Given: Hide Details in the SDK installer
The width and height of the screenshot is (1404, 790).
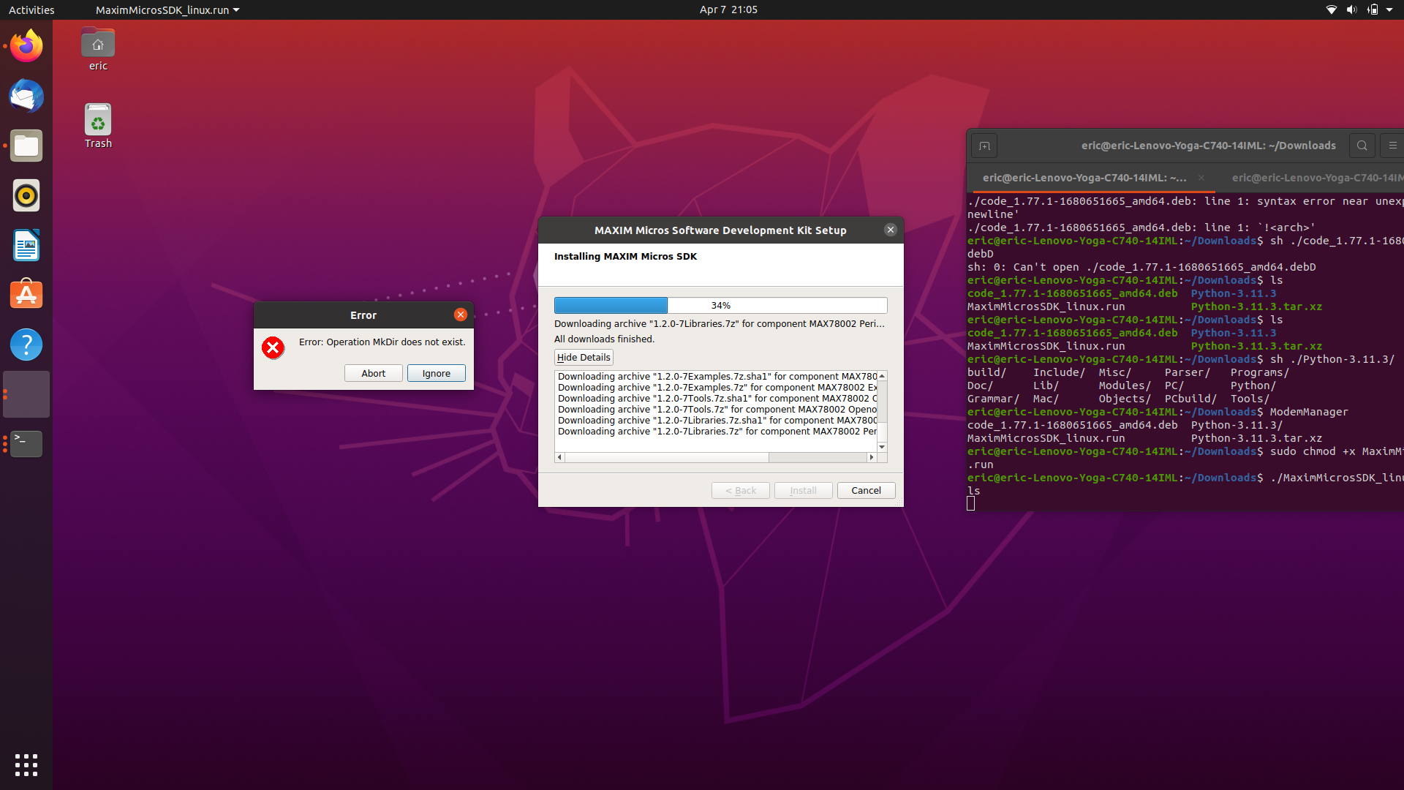Looking at the screenshot, I should tap(583, 357).
